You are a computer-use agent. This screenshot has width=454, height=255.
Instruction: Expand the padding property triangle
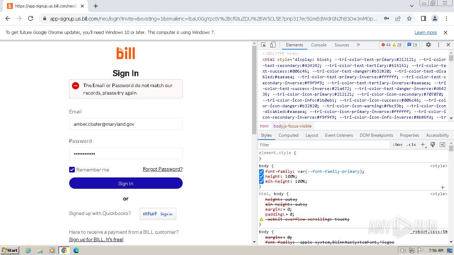pos(287,214)
